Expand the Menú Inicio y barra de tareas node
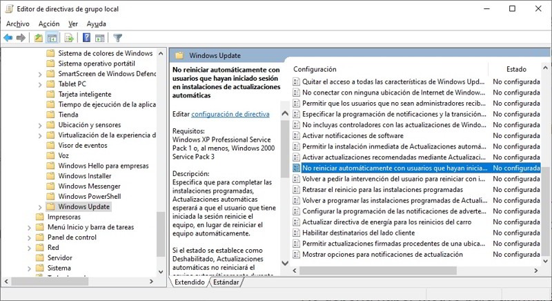Image resolution: width=552 pixels, height=301 pixels. click(28, 227)
